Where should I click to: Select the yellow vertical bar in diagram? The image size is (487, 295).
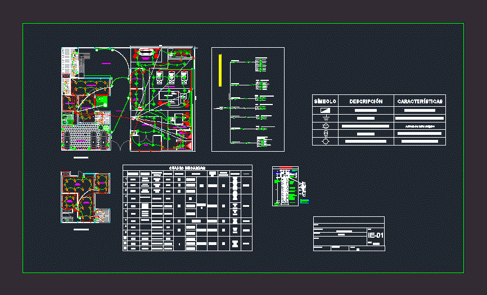[x=220, y=70]
